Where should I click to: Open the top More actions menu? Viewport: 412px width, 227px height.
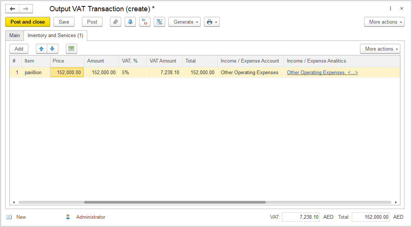(x=384, y=22)
